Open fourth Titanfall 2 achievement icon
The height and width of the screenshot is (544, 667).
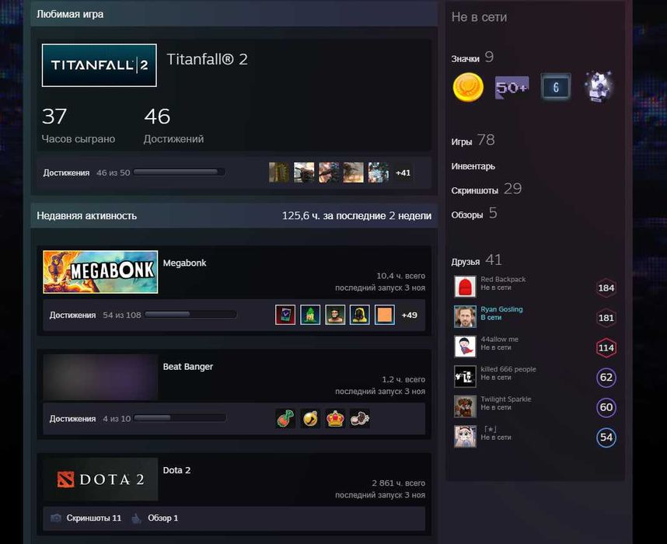pos(354,173)
